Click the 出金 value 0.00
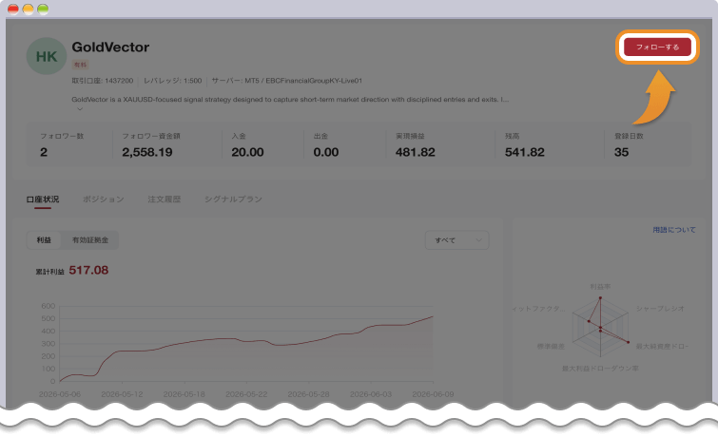Screen dimensions: 718x437 (x=326, y=152)
